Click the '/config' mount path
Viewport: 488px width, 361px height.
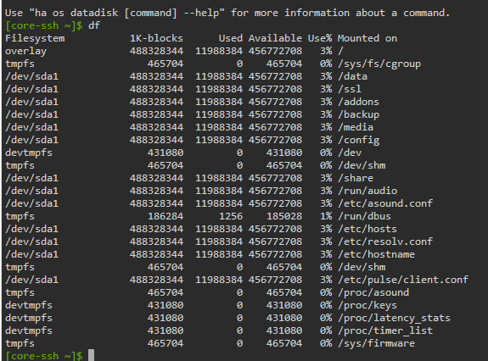(358, 140)
